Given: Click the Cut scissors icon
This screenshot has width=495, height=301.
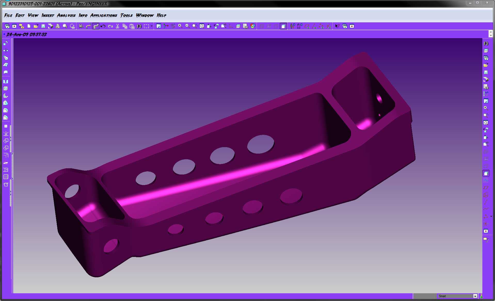Looking at the screenshot, I should click(x=117, y=26).
